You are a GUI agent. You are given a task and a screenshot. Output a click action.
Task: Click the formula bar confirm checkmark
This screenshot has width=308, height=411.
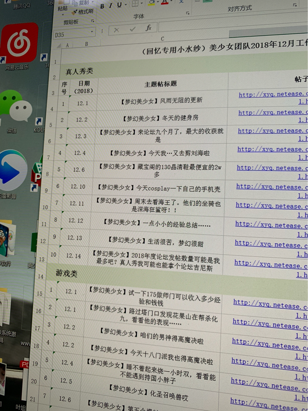[133, 29]
